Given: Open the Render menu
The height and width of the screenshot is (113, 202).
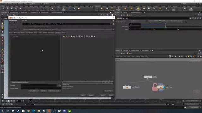Looking at the screenshot, I should (10, 4).
